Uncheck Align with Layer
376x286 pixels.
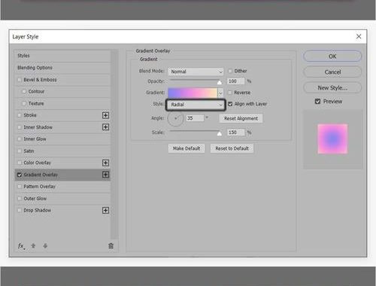(x=230, y=104)
